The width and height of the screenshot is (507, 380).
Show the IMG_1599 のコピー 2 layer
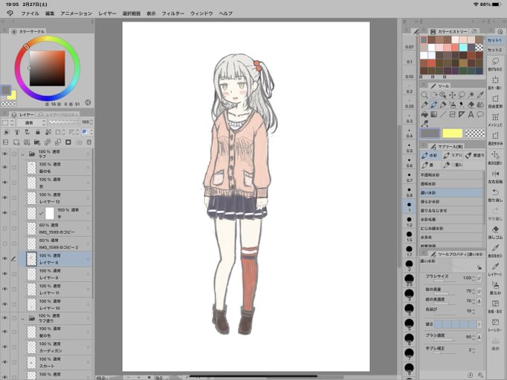pyautogui.click(x=4, y=244)
